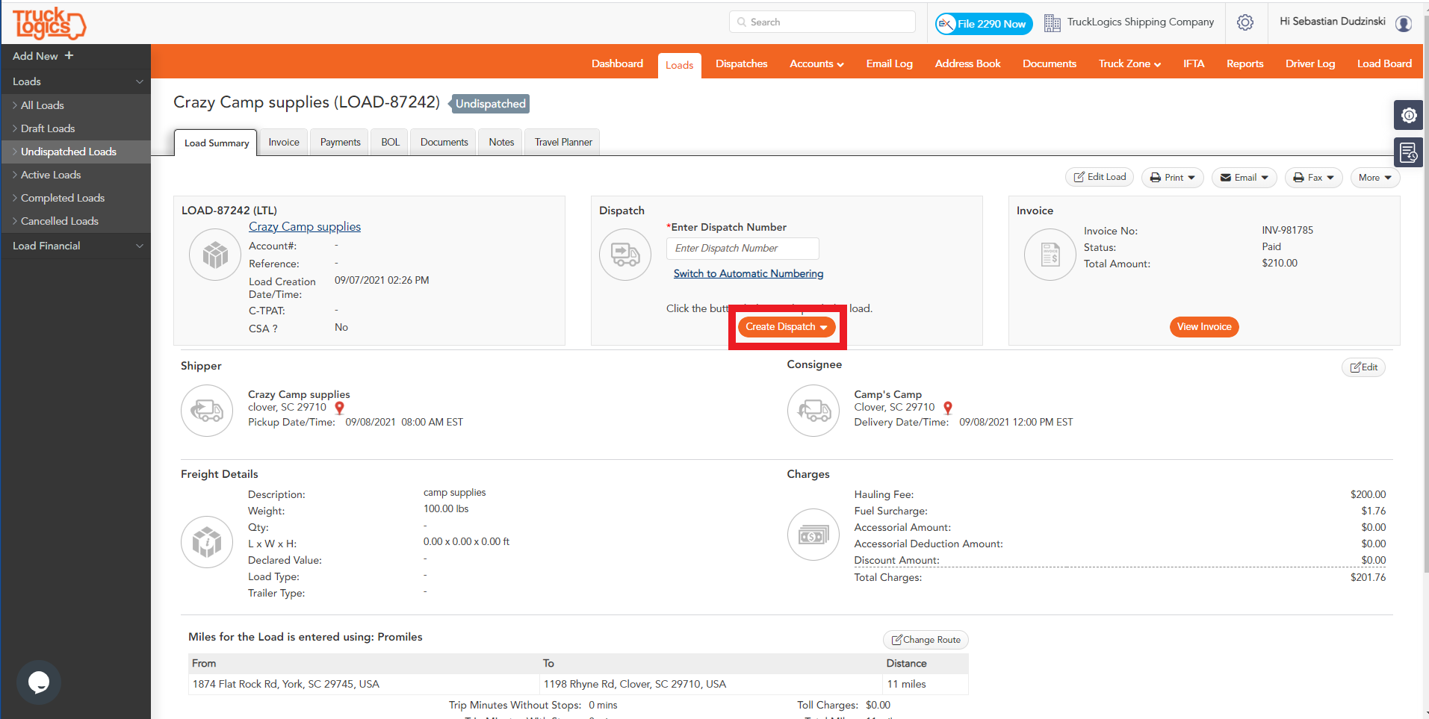Go to Dashboard in top navigation
Viewport: 1429px width, 719px height.
(x=617, y=63)
